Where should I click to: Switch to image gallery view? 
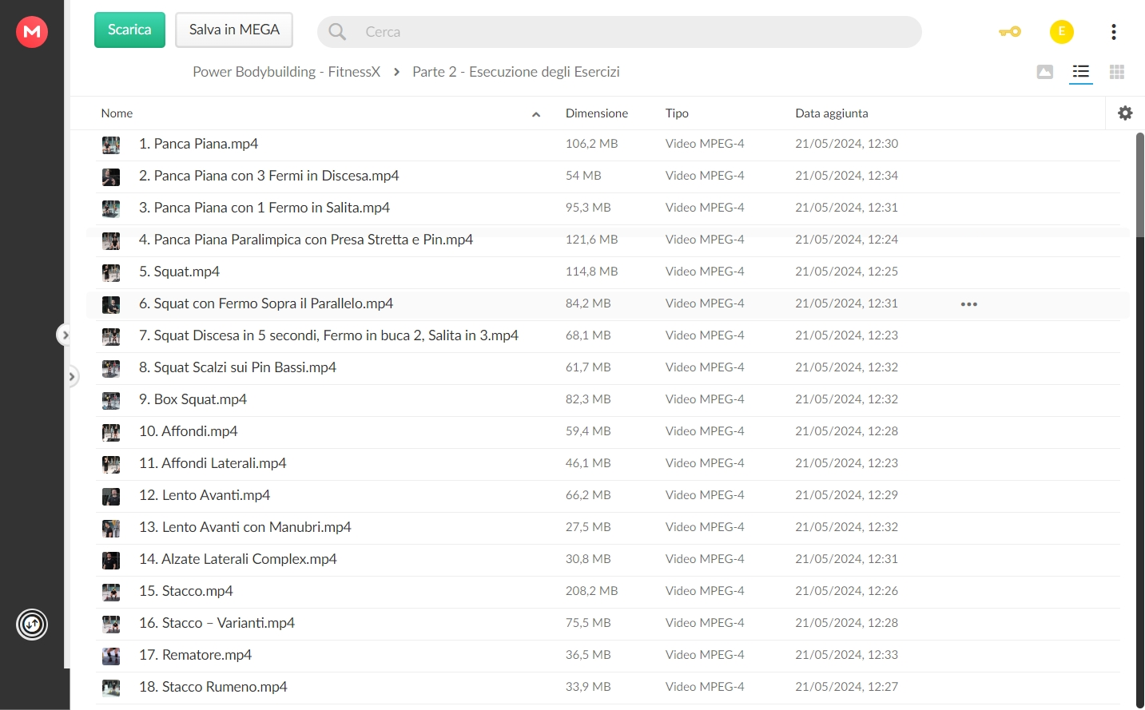click(x=1045, y=72)
